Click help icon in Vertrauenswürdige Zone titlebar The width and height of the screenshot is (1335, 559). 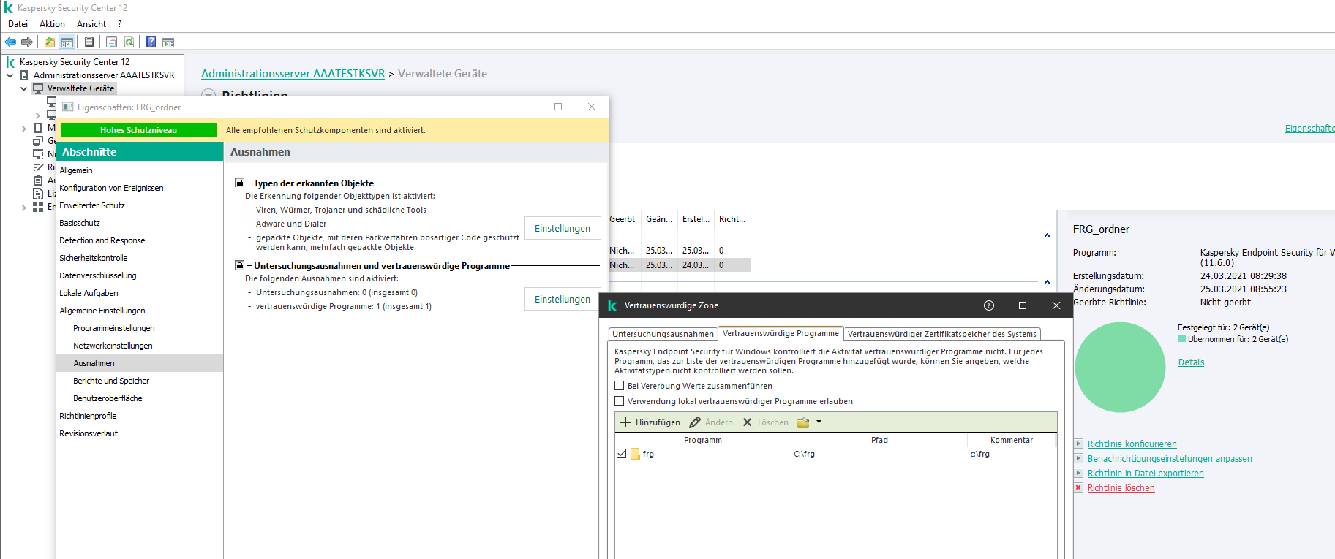tap(989, 305)
